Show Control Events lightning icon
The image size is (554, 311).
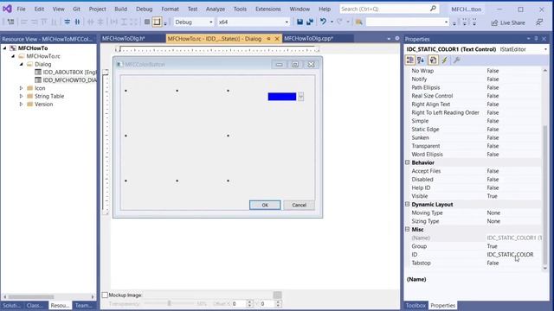coord(444,60)
